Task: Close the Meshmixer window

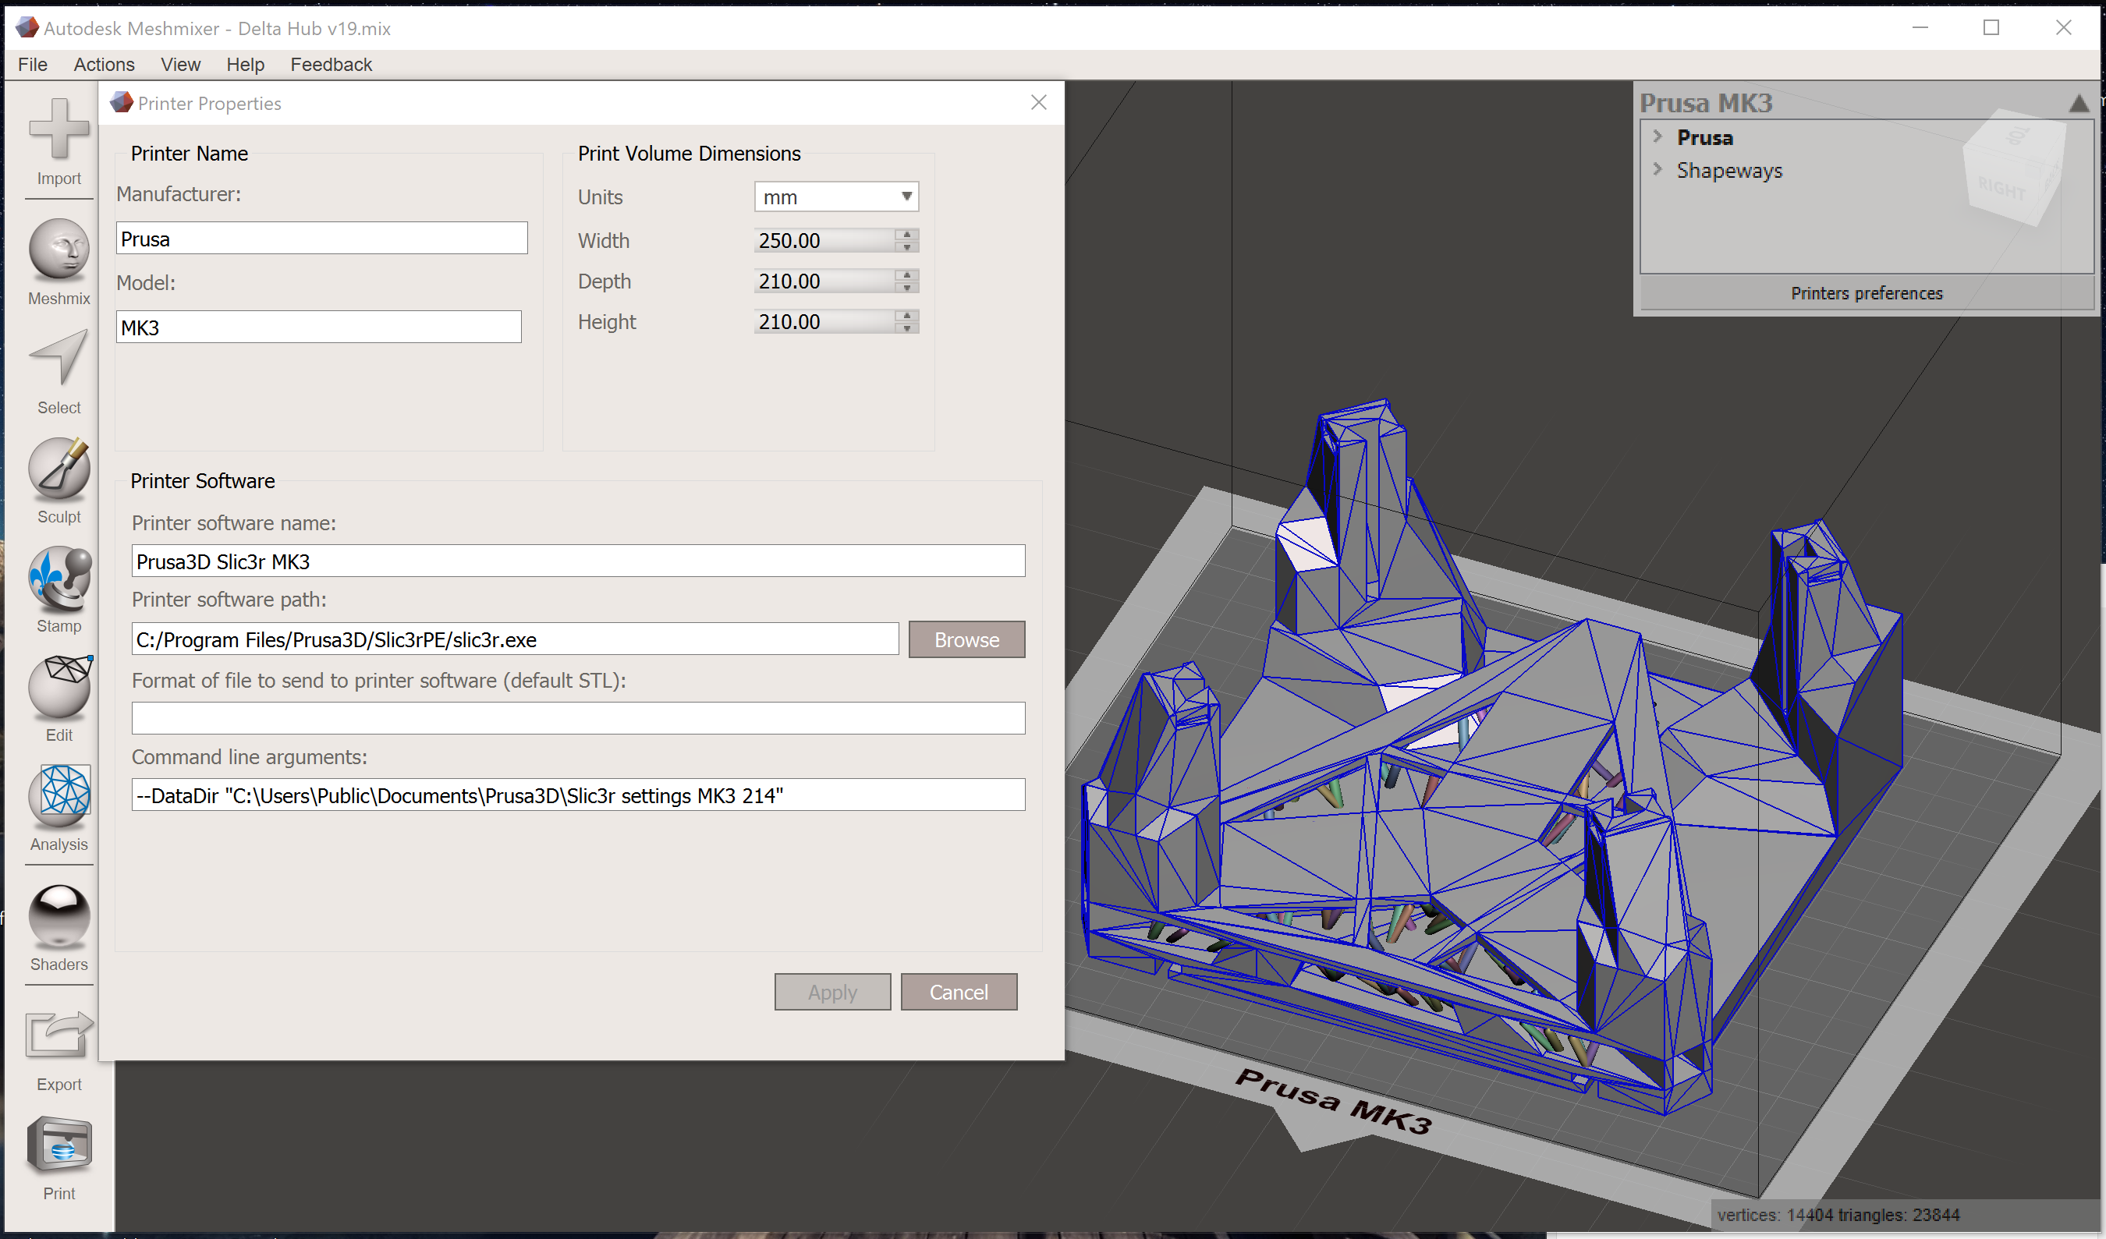Action: pos(2063,27)
